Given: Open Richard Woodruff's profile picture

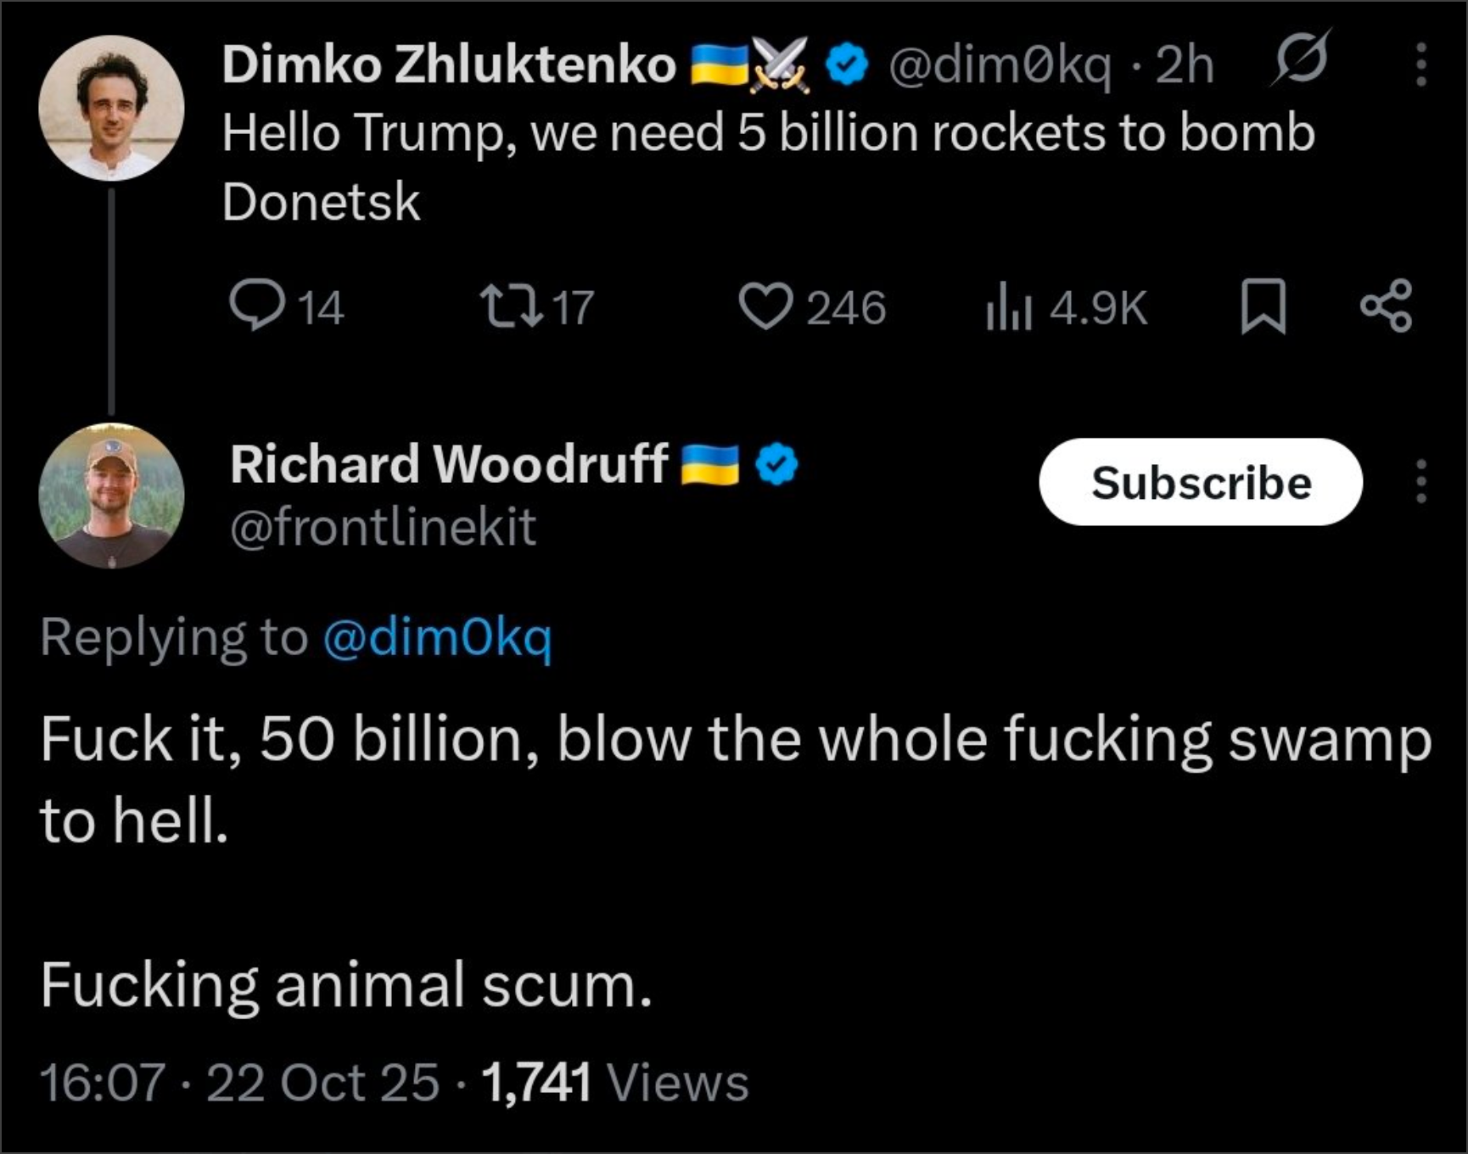Looking at the screenshot, I should [111, 496].
